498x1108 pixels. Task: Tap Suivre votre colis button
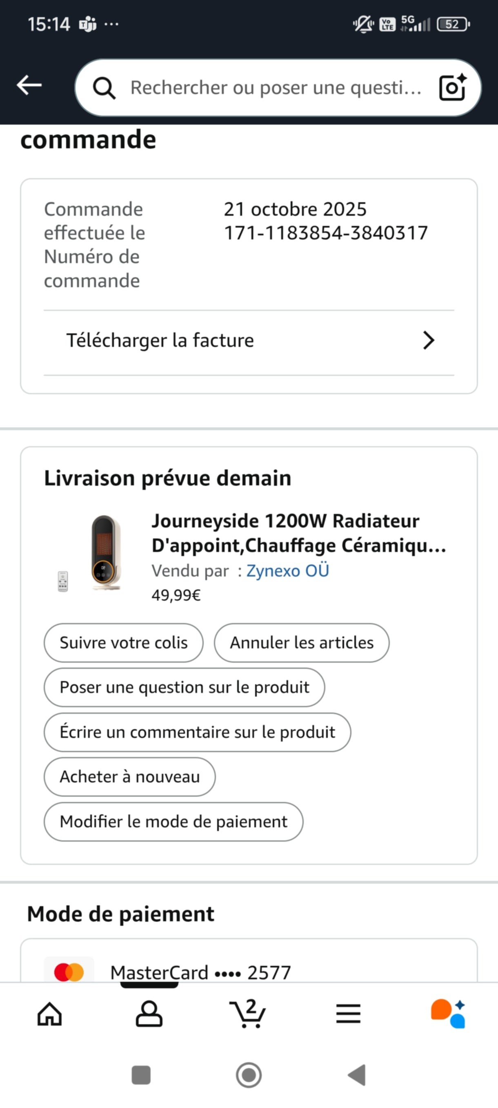coord(124,643)
